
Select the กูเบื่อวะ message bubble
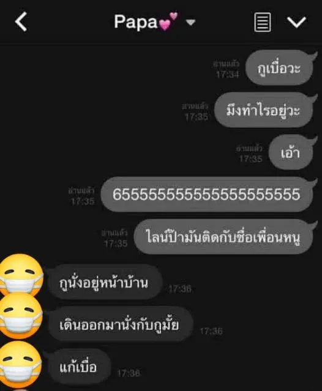click(279, 68)
